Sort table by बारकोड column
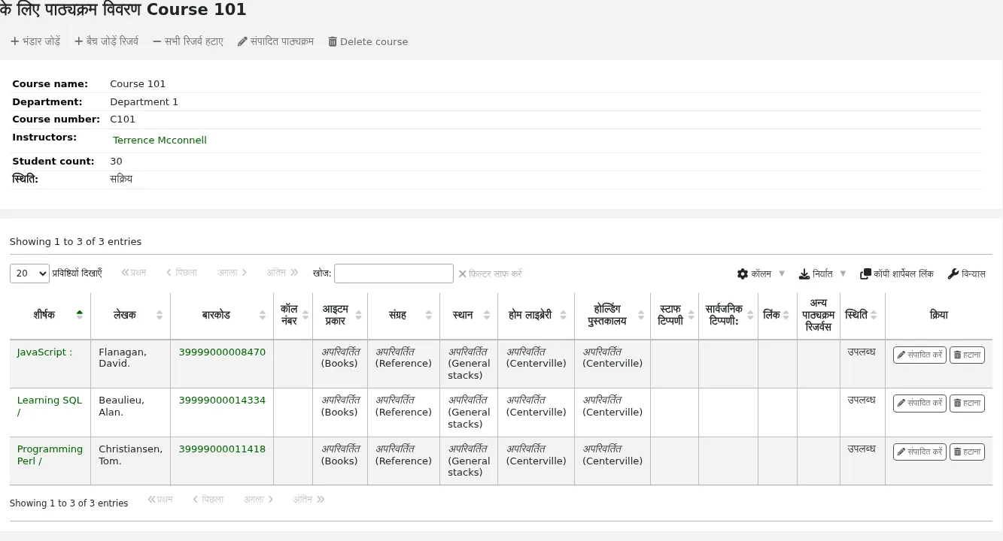Screen dimensions: 1003x541 pyautogui.click(x=222, y=315)
